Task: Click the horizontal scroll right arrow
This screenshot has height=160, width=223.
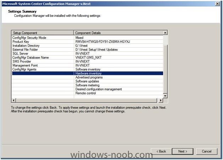Action: (161, 100)
